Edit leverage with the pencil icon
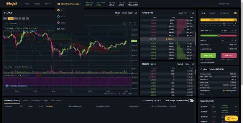 [x=236, y=24]
